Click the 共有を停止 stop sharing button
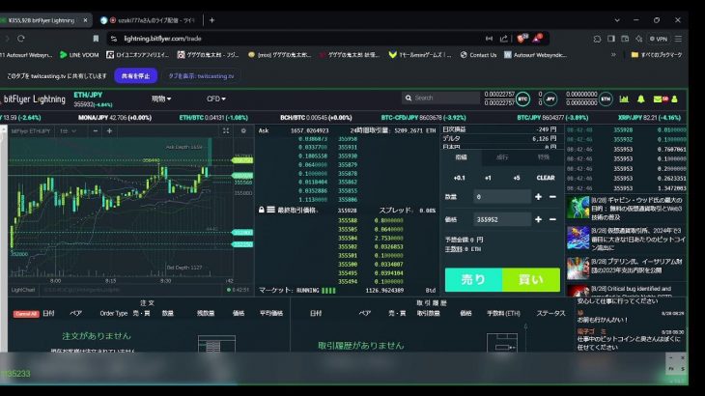Viewport: 705px width, 396px height. (x=136, y=76)
